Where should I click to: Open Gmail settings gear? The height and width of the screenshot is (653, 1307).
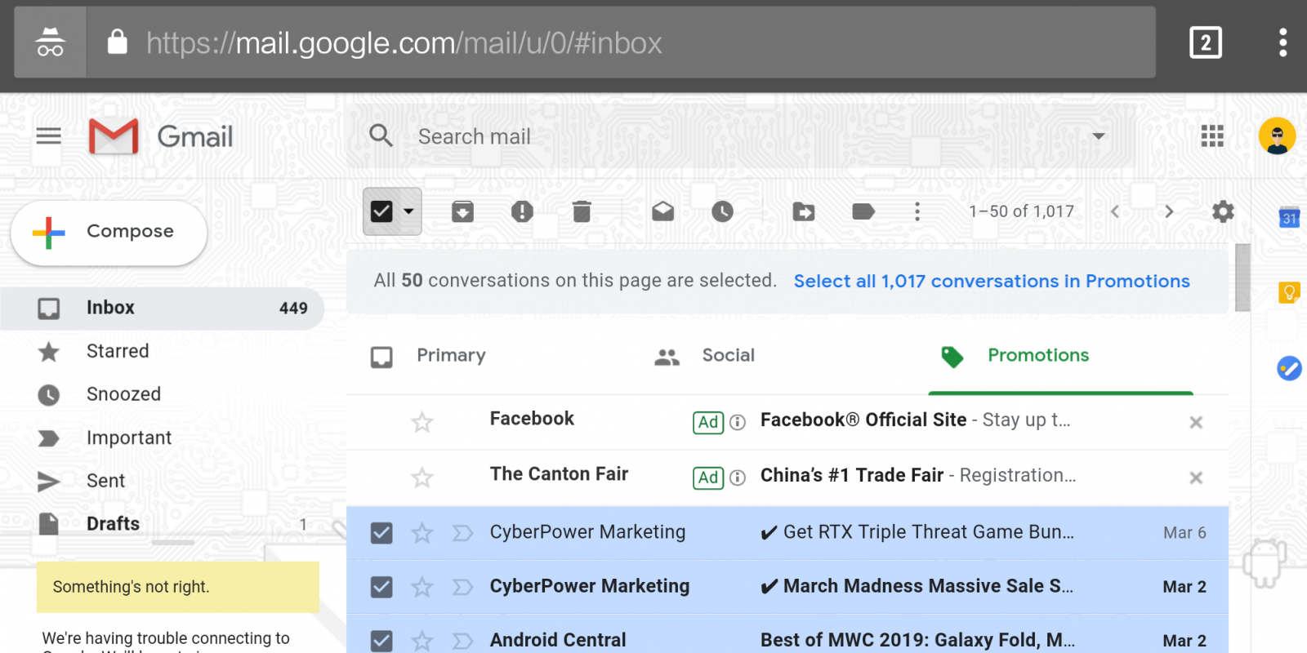(x=1223, y=212)
